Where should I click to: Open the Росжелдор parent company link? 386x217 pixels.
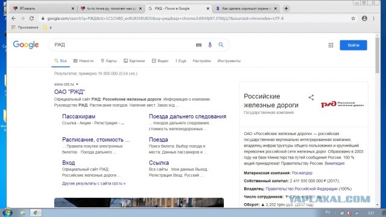click(302, 173)
